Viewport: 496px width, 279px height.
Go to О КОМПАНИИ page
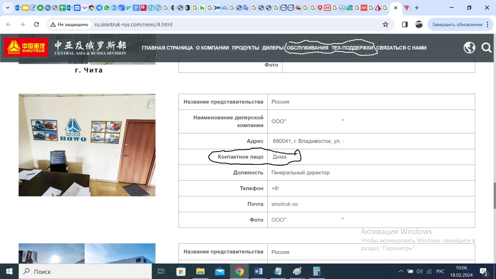click(212, 48)
